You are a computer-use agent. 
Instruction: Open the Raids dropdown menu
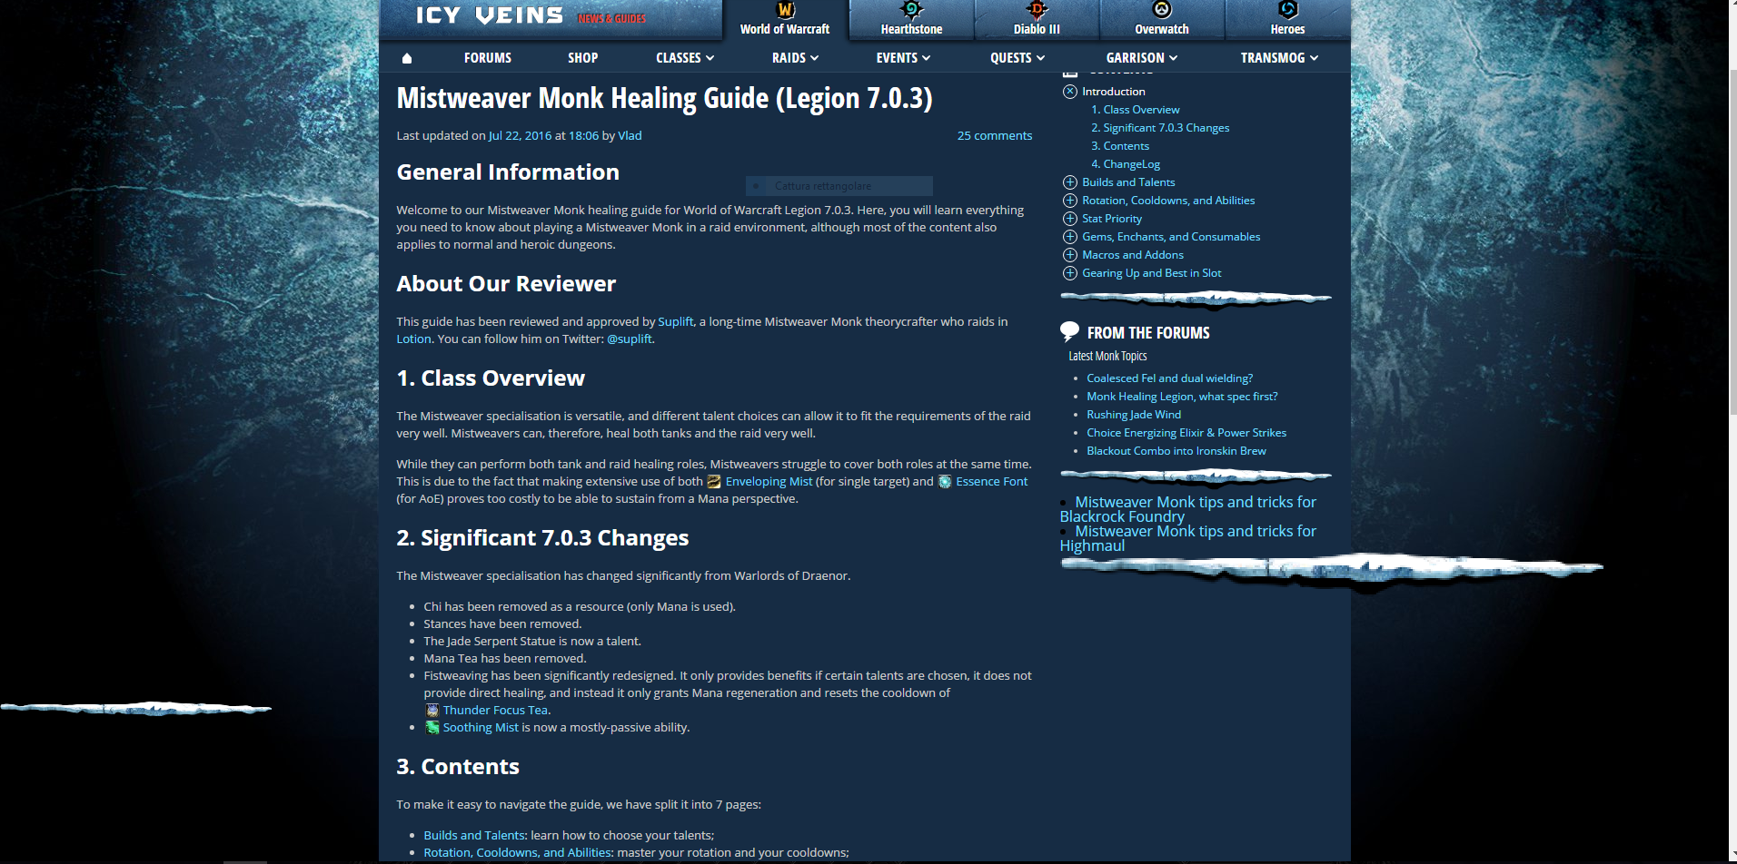795,58
